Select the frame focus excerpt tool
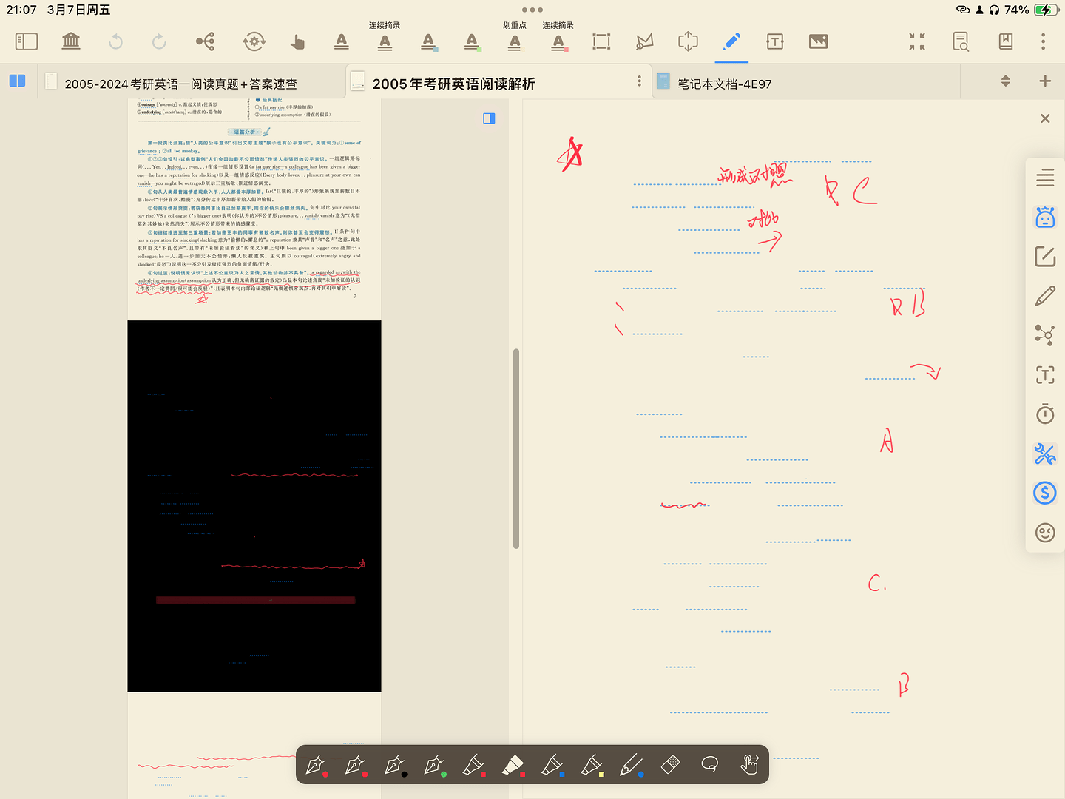This screenshot has width=1065, height=799. [688, 41]
